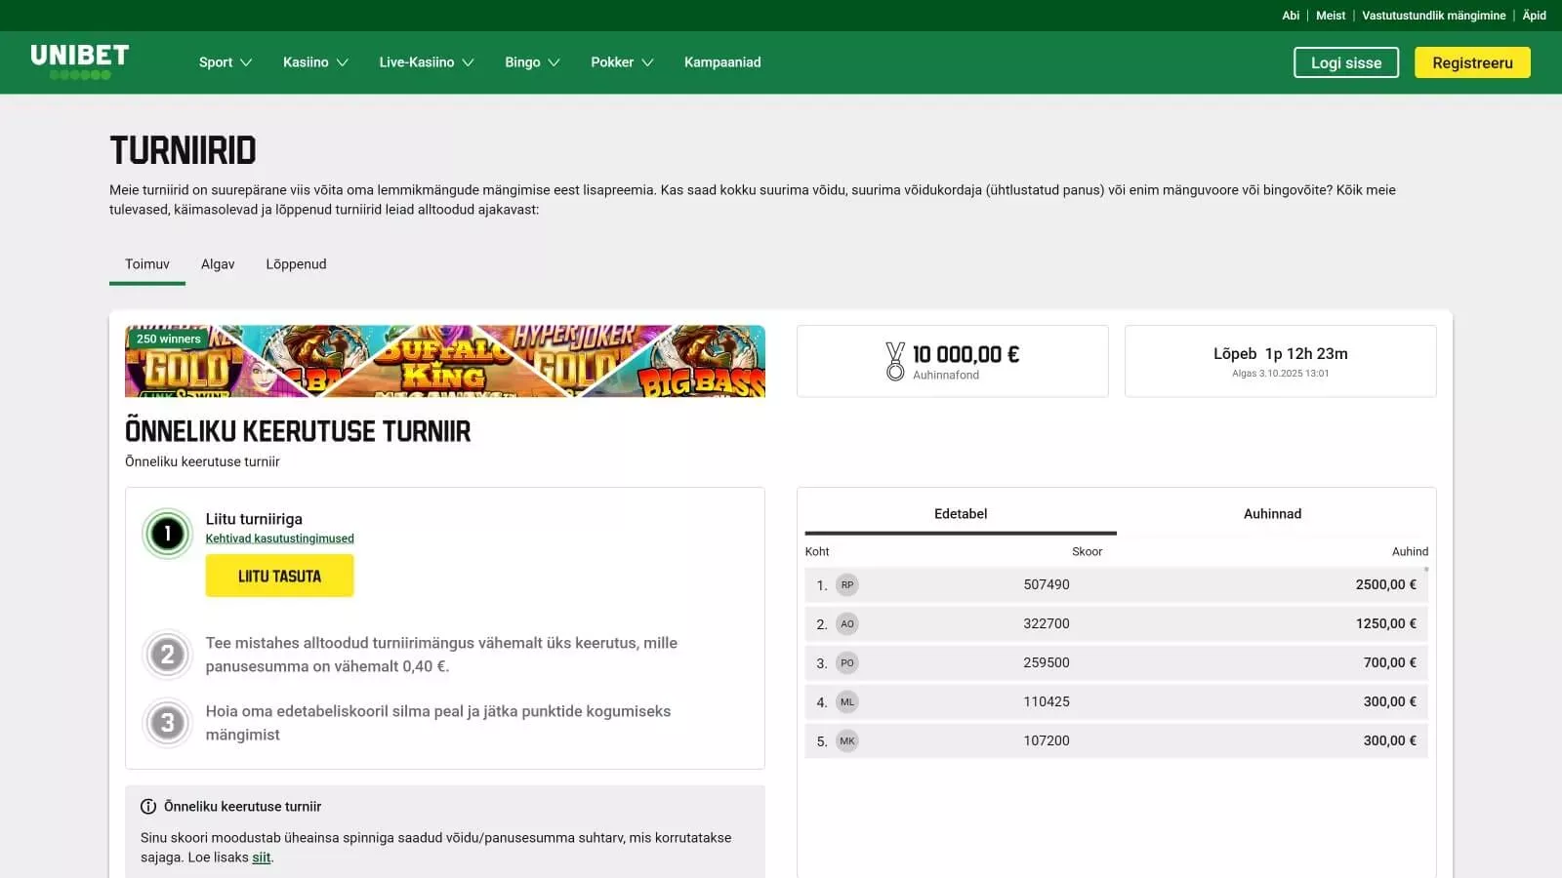Open the Auhinnad tab in the leaderboard panel
Screen dimensions: 1562x878
(x=1272, y=513)
